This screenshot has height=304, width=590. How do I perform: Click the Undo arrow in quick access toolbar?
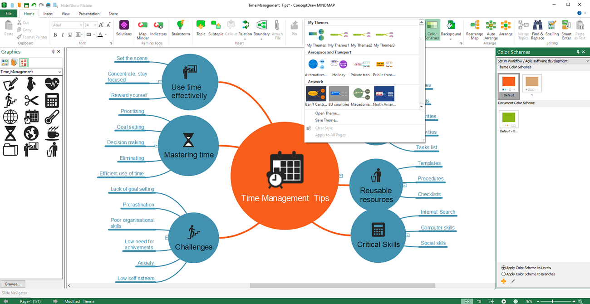pos(34,5)
